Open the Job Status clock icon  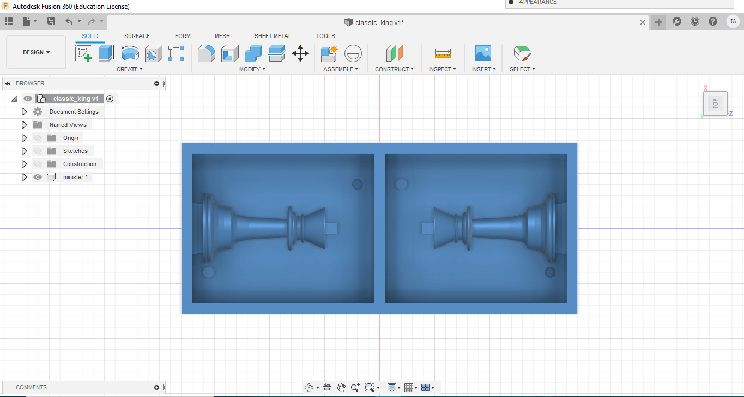(695, 21)
